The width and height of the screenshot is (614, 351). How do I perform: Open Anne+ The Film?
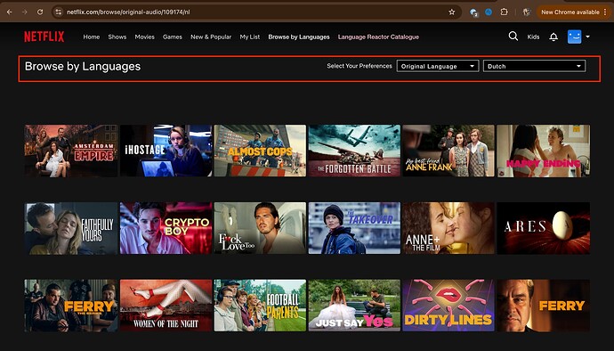point(448,228)
